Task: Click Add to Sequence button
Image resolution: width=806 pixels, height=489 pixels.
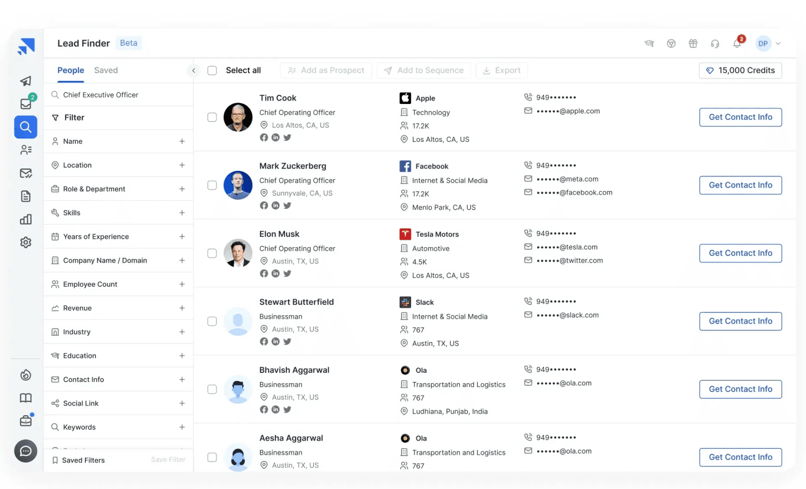Action: click(x=424, y=70)
